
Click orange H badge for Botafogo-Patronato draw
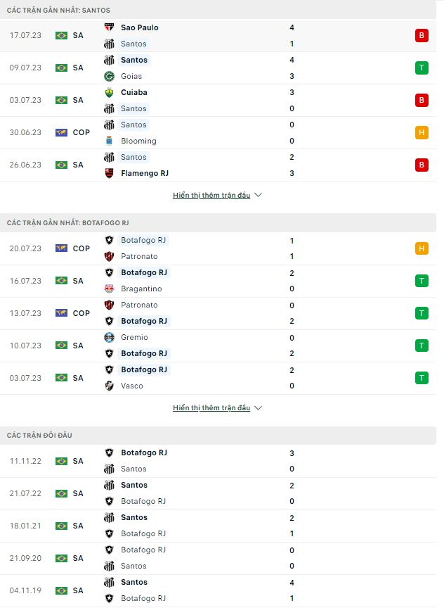pos(422,248)
